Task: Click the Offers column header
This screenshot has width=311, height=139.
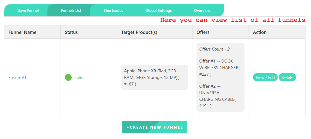Action: tap(203, 32)
